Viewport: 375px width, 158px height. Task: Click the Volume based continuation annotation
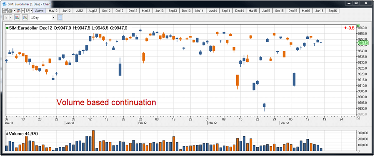click(x=106, y=103)
